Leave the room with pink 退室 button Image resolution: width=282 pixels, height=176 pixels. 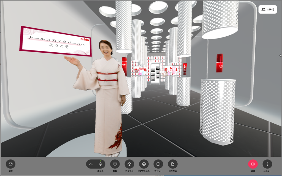click(253, 164)
